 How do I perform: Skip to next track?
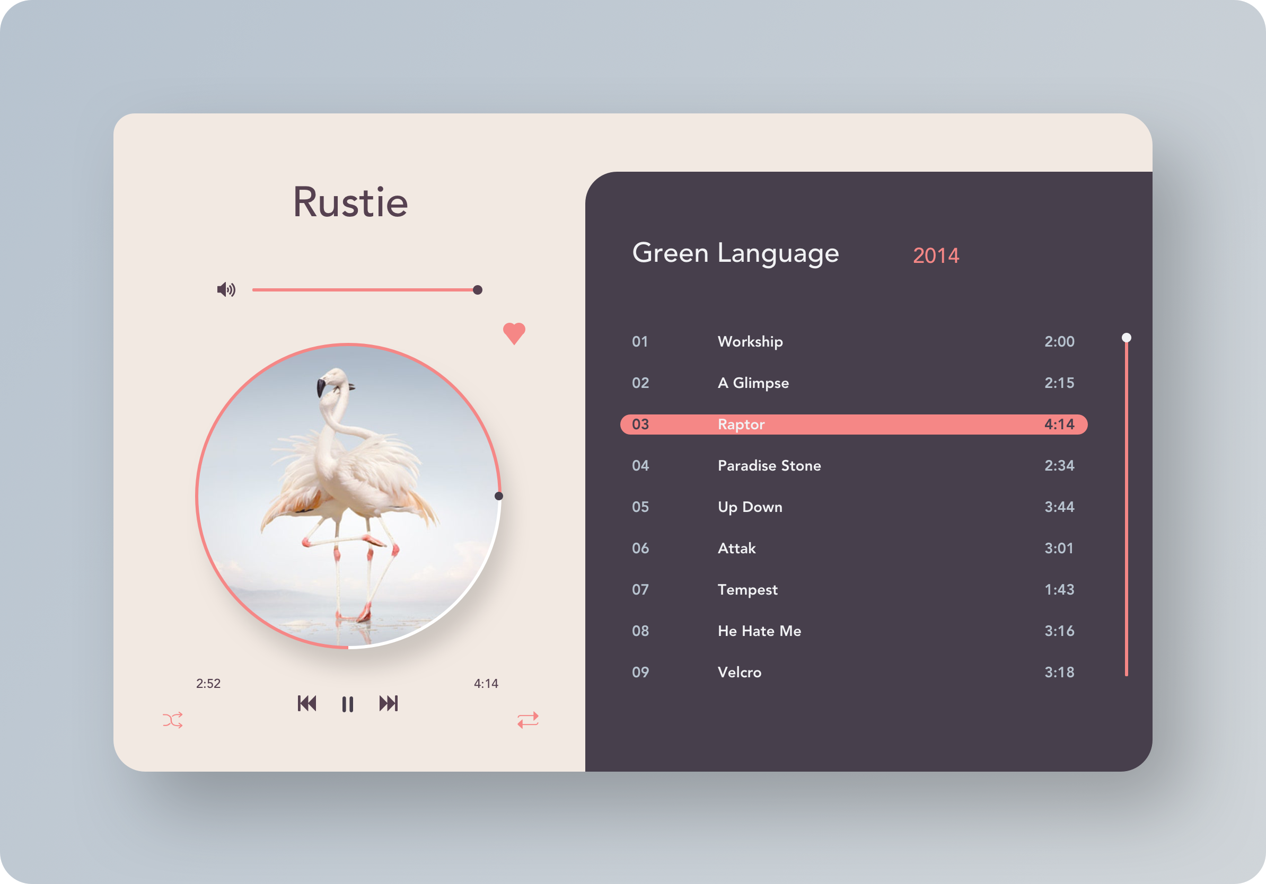[388, 704]
